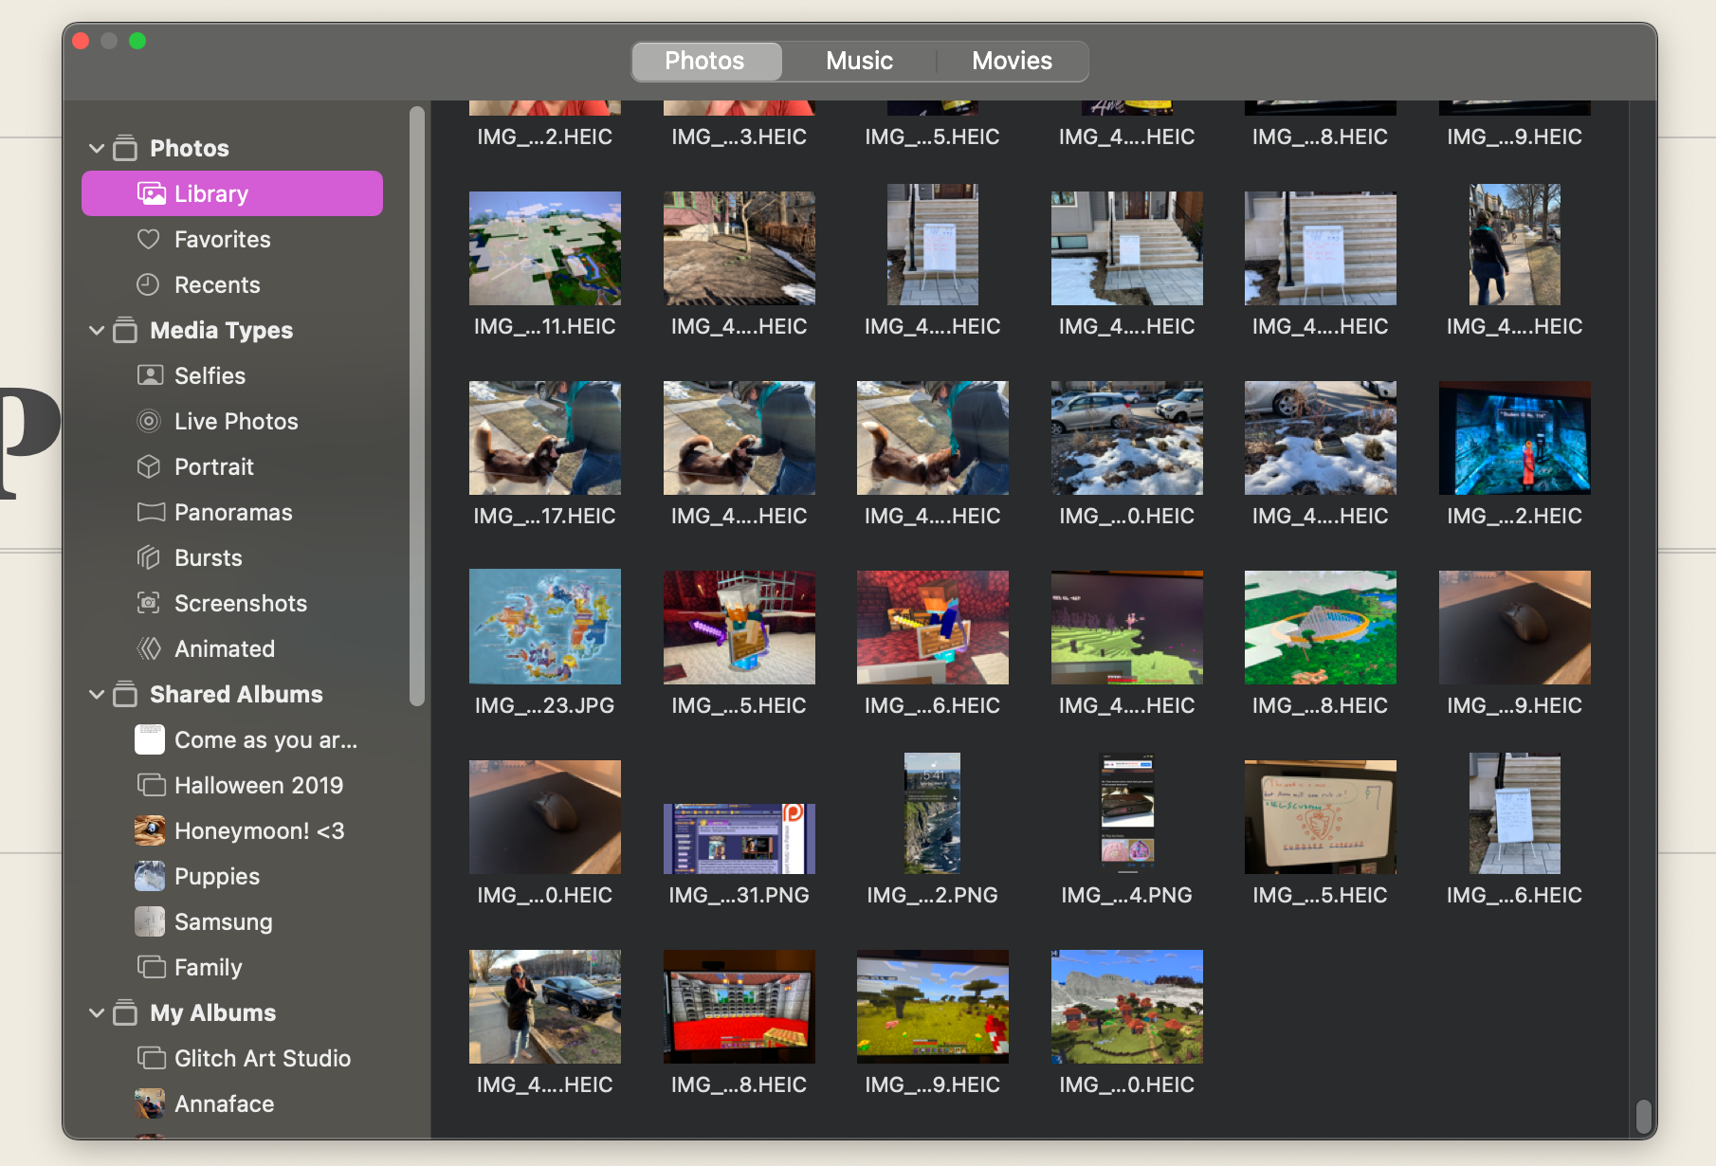Collapse the Media Types section
This screenshot has height=1166, width=1716.
[97, 331]
